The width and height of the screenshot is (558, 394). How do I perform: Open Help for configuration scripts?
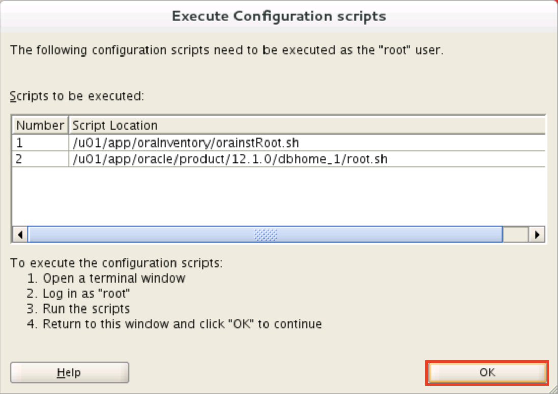(x=69, y=373)
